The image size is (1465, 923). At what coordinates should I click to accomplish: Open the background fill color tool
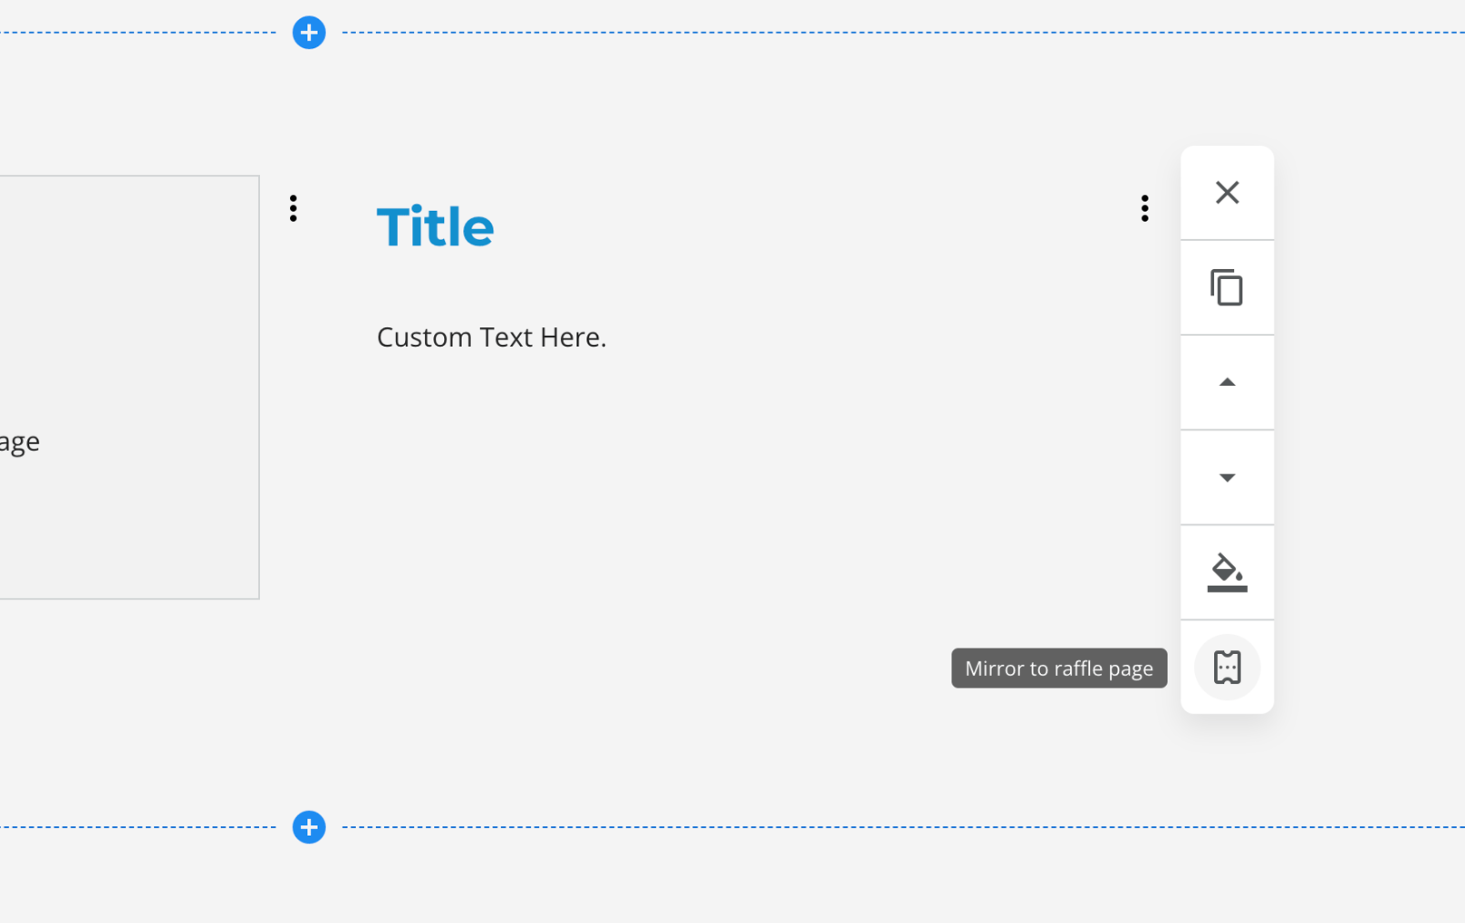[x=1227, y=572]
